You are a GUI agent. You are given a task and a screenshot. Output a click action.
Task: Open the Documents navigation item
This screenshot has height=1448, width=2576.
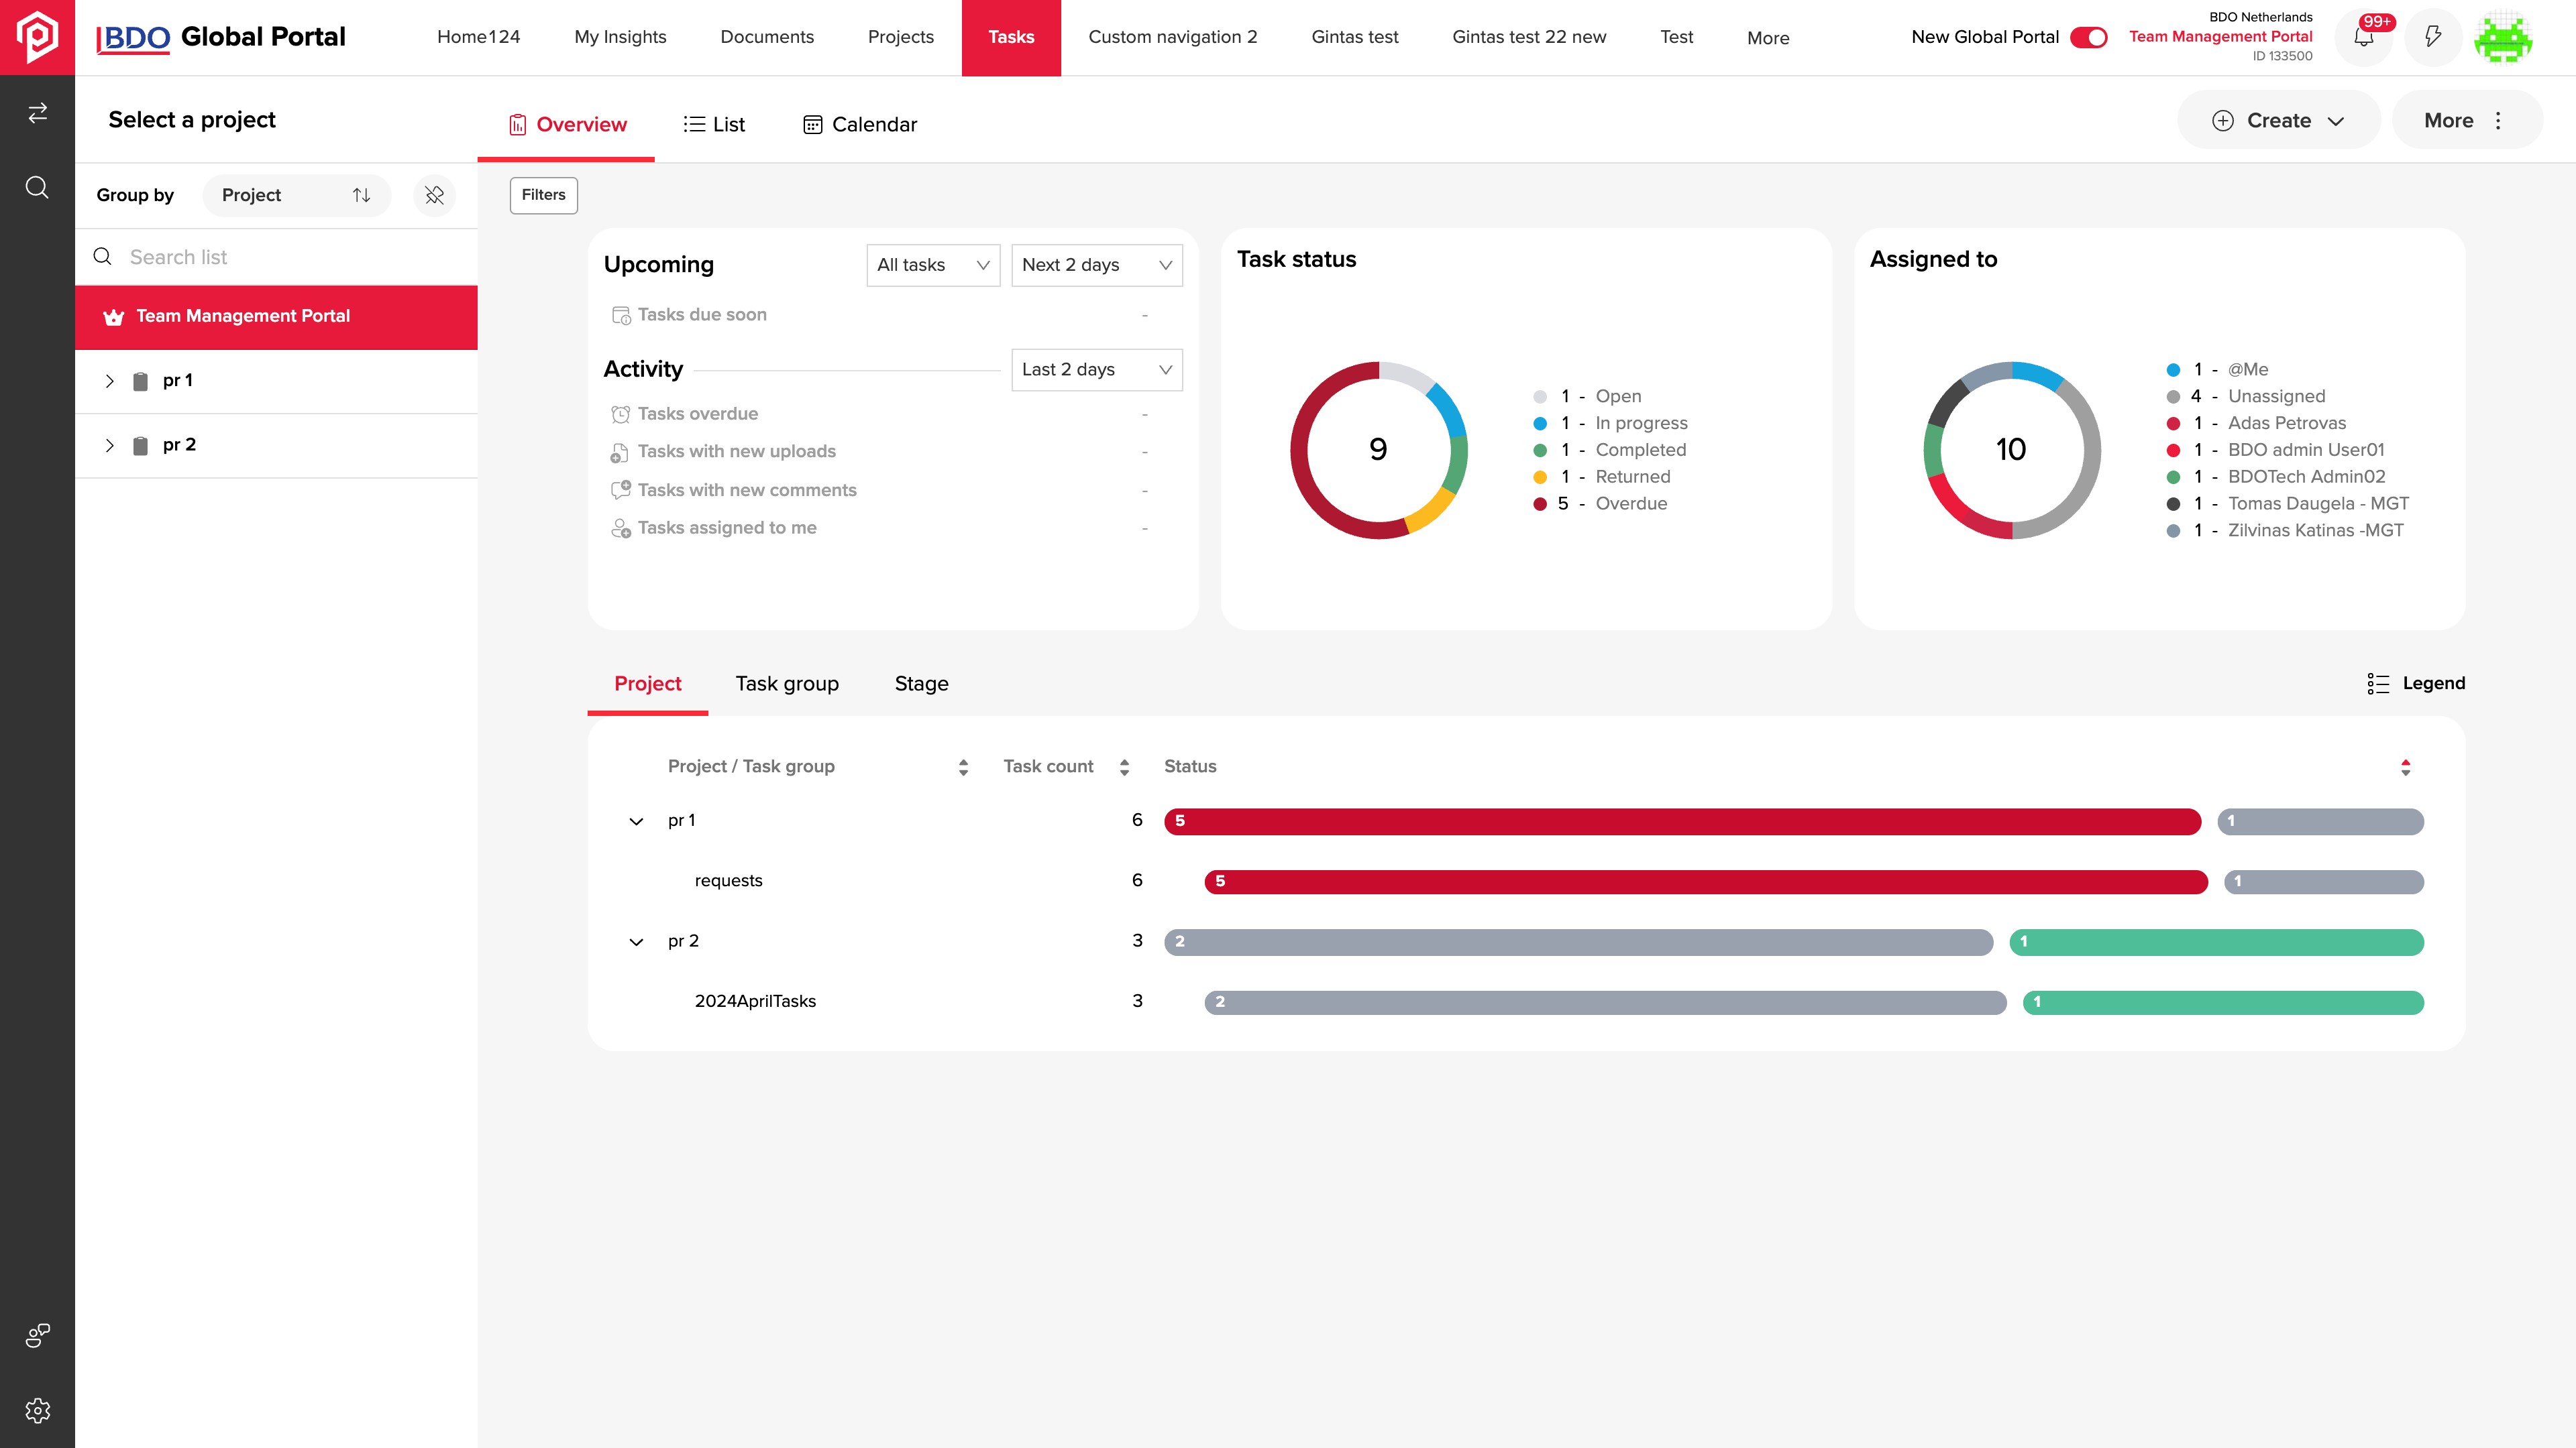click(x=767, y=37)
